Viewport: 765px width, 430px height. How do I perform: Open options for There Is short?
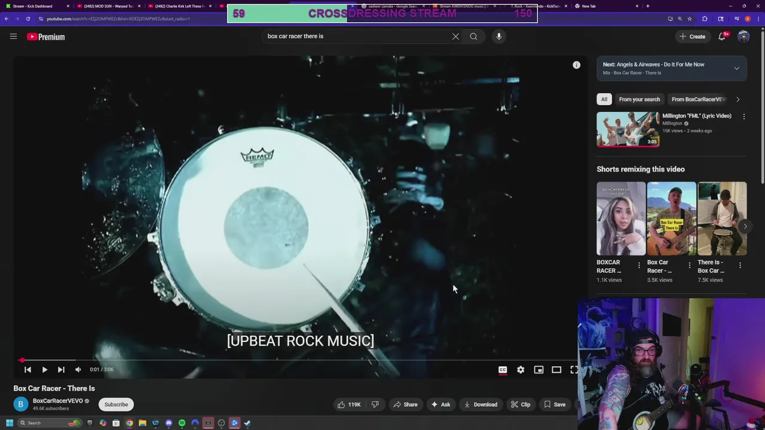click(740, 265)
